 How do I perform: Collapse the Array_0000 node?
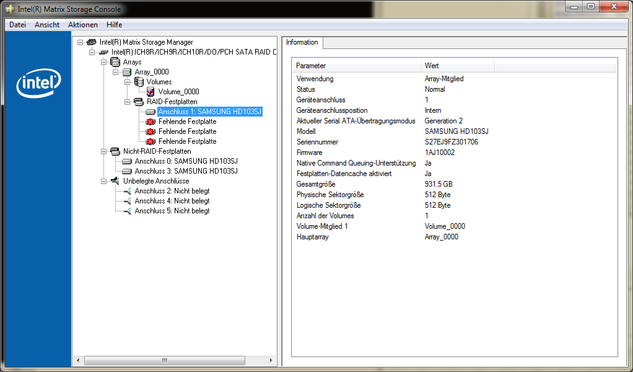[x=115, y=72]
